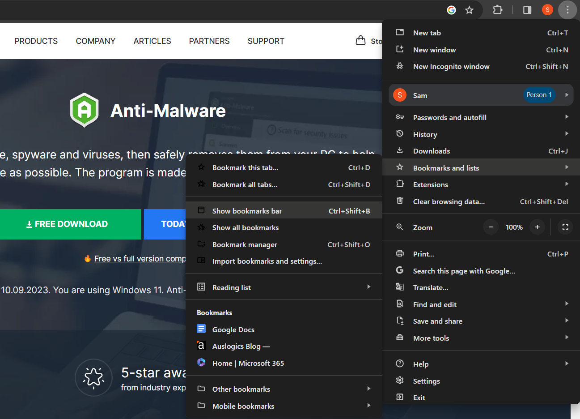Open the Google Docs bookmark
The width and height of the screenshot is (580, 419).
click(x=233, y=330)
